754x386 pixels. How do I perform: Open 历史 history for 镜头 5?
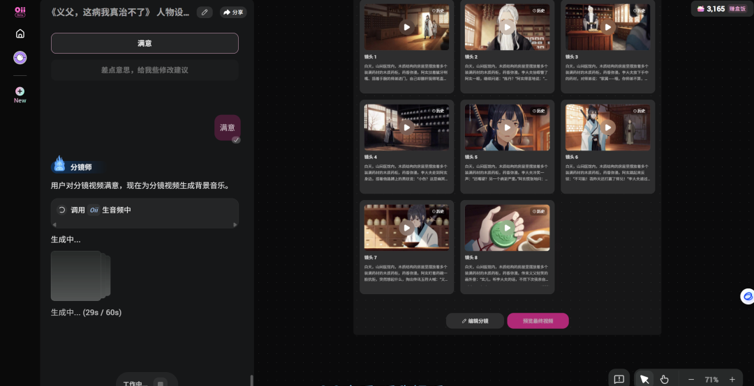pos(538,111)
